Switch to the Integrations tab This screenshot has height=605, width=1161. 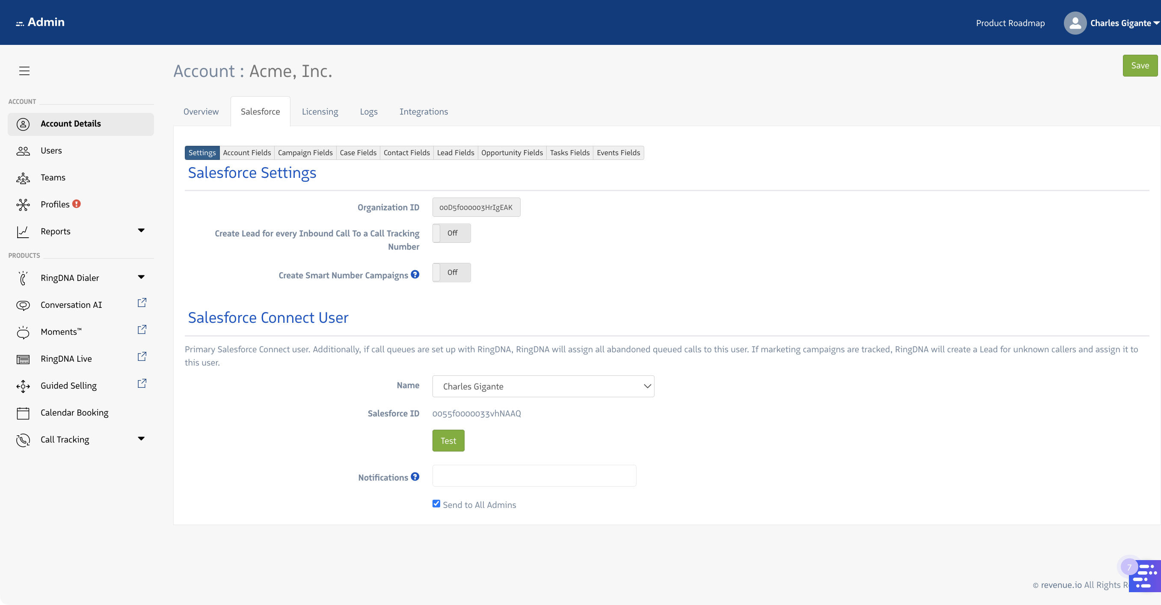(x=424, y=112)
